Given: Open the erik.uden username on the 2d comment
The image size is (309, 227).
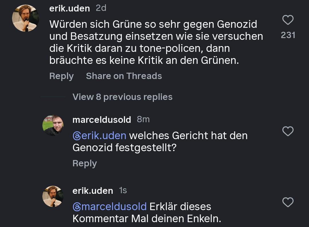Looking at the screenshot, I should [x=70, y=9].
